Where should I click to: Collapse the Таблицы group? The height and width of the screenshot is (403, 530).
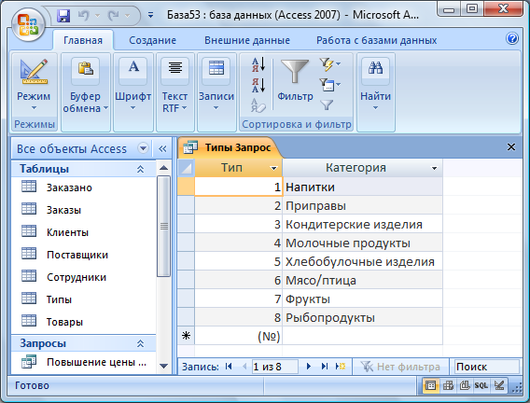pos(140,169)
